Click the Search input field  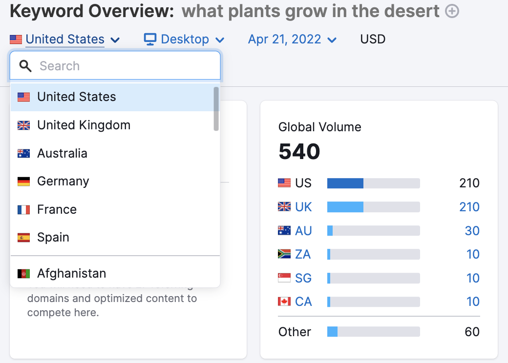[115, 65]
